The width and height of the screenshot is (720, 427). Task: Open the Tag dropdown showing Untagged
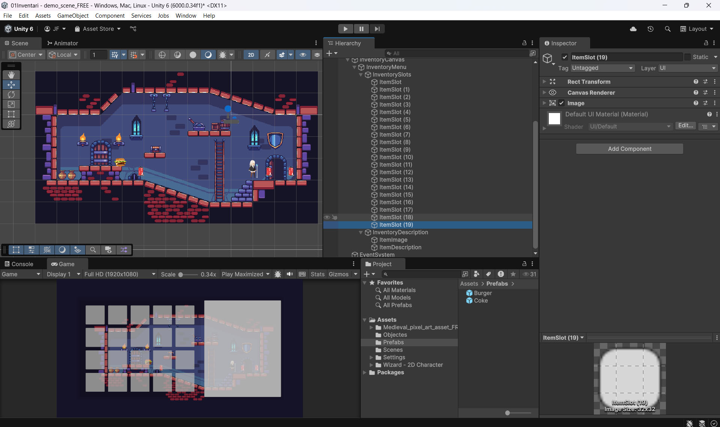click(602, 68)
